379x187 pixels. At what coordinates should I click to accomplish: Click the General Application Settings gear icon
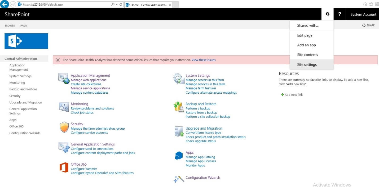(x=64, y=148)
